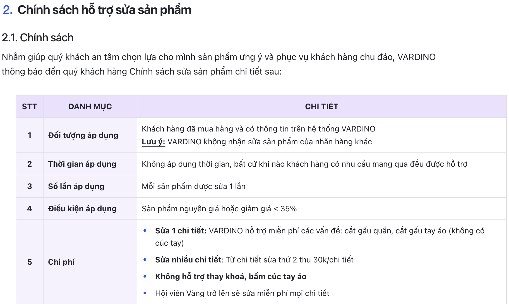Click the intro paragraph mentioning VARDINO

click(219, 64)
